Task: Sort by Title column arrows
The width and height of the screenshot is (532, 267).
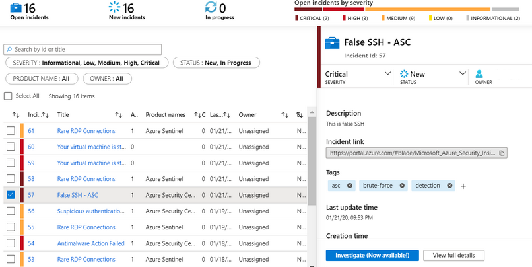Action: pos(118,115)
